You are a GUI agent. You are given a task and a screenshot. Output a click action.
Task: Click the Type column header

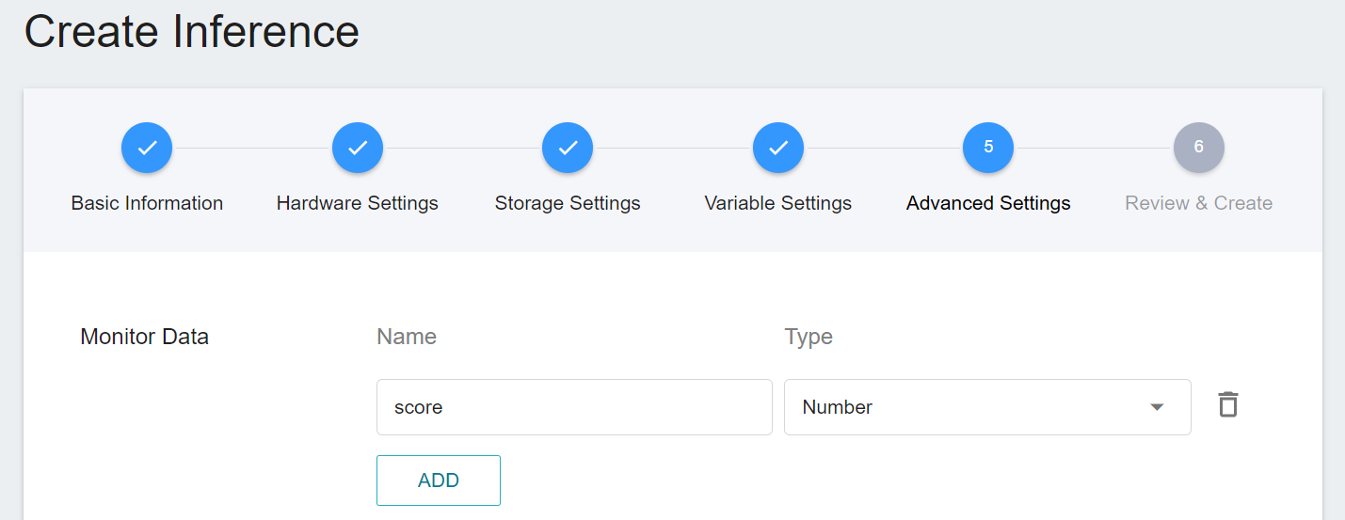pos(809,337)
